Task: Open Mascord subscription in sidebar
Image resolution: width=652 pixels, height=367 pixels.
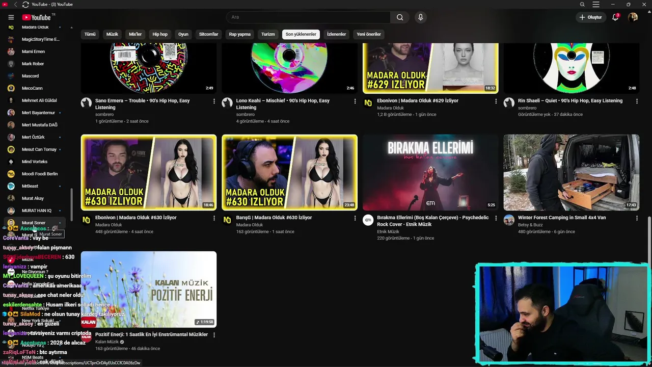Action: point(36,76)
